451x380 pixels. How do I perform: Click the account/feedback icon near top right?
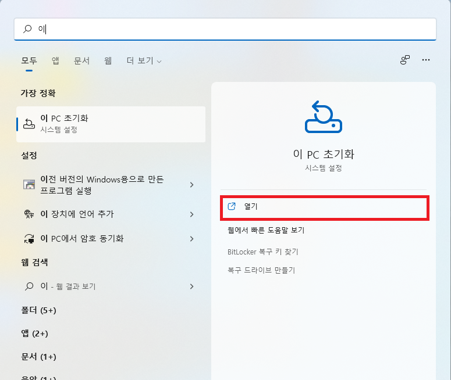[x=404, y=60]
